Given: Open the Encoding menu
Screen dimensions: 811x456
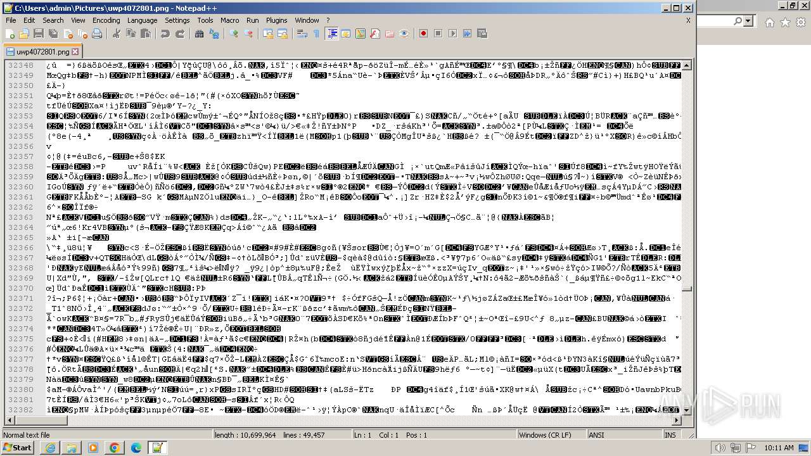Looking at the screenshot, I should [x=106, y=20].
